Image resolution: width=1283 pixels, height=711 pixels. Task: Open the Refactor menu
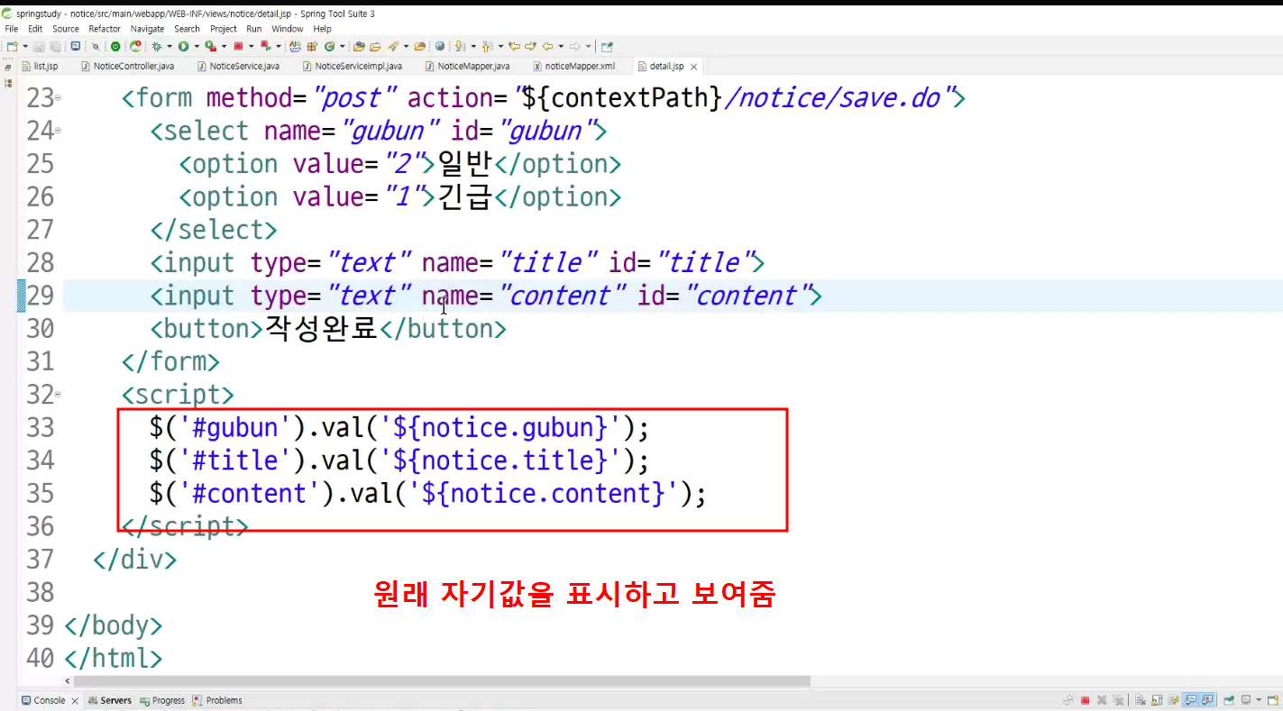coord(105,29)
